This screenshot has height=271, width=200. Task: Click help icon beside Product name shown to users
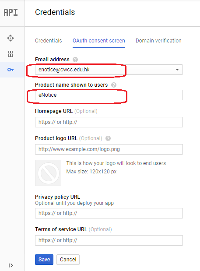click(114, 85)
